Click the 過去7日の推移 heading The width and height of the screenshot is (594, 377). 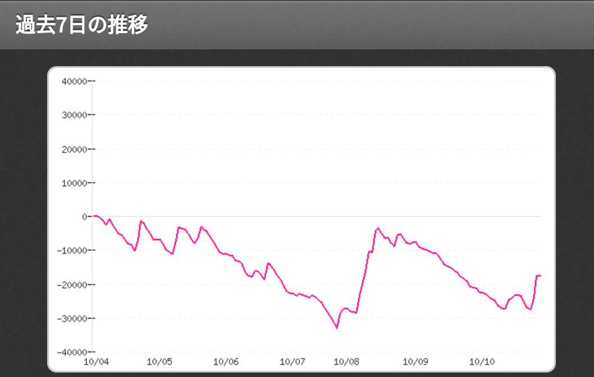pos(81,25)
